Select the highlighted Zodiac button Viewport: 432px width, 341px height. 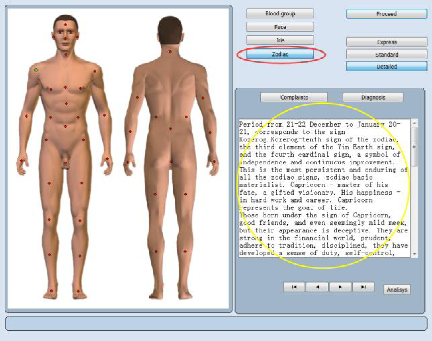(x=280, y=54)
